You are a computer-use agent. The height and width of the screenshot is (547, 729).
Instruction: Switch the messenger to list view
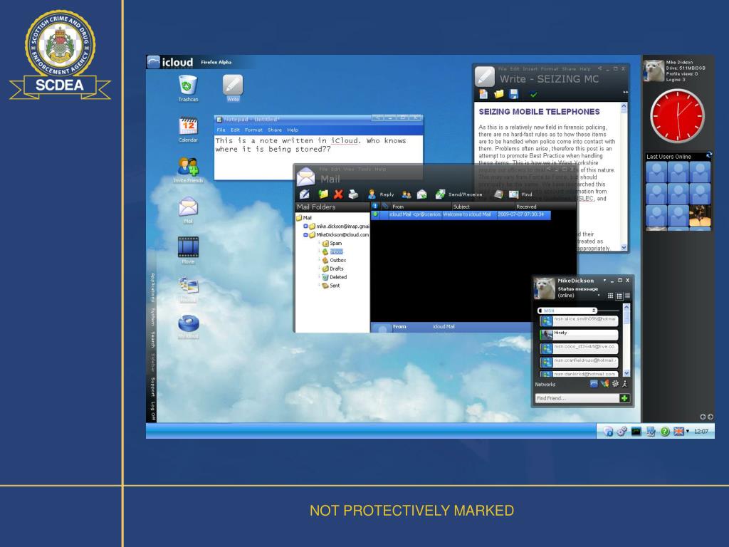(619, 296)
